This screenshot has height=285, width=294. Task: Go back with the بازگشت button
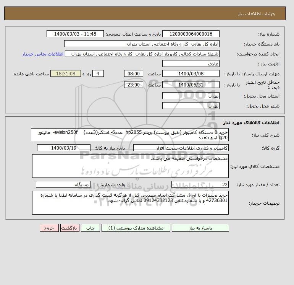coord(70,228)
